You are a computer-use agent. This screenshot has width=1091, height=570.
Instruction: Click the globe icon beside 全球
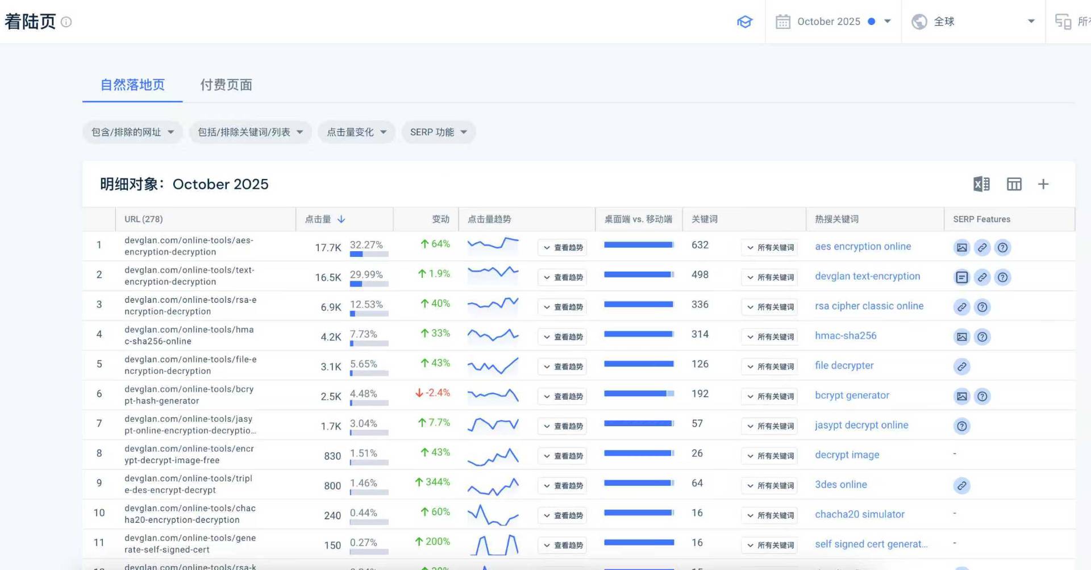919,22
